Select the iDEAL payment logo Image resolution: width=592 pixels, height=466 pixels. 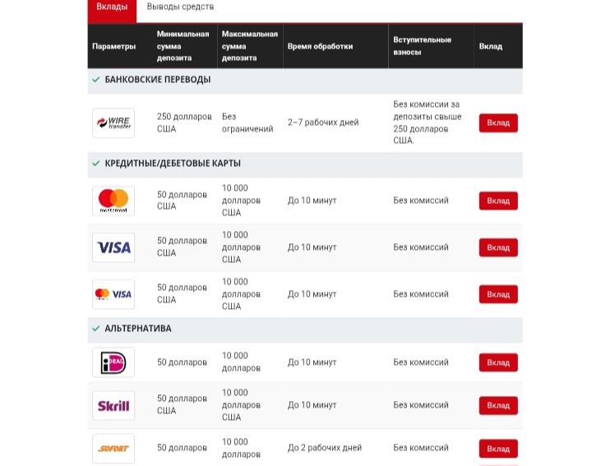click(x=113, y=362)
